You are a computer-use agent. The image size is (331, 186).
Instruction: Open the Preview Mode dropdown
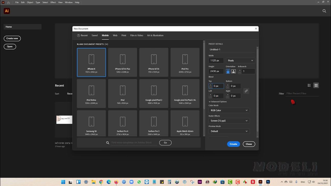[x=229, y=131]
